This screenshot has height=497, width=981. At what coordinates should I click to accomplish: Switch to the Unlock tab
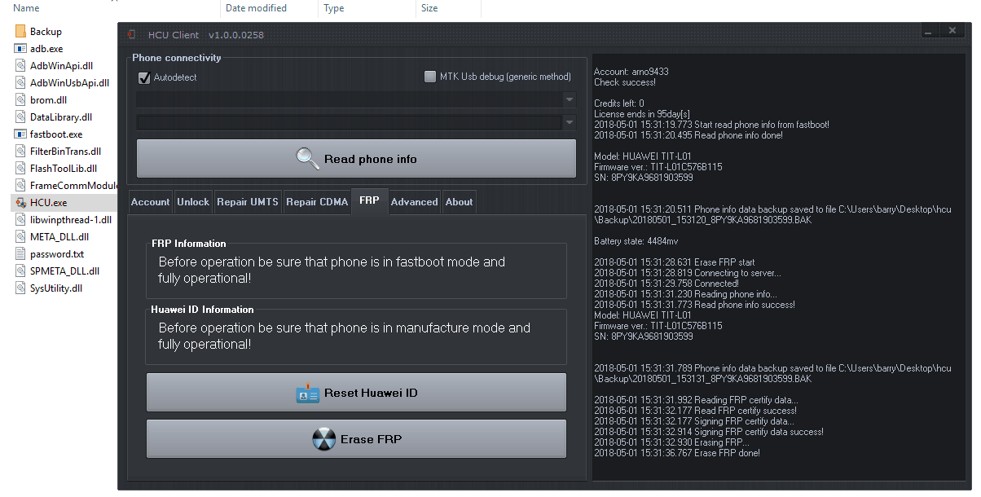click(193, 202)
